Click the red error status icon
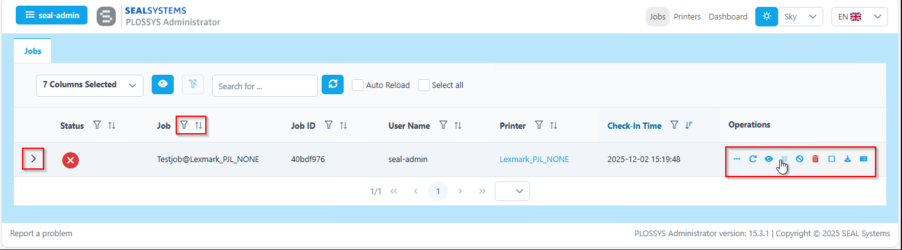The height and width of the screenshot is (250, 902). pyautogui.click(x=70, y=160)
